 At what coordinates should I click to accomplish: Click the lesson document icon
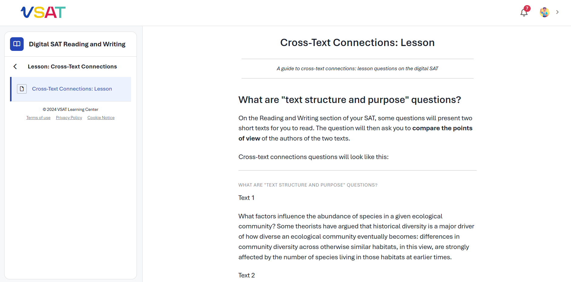[x=22, y=89]
